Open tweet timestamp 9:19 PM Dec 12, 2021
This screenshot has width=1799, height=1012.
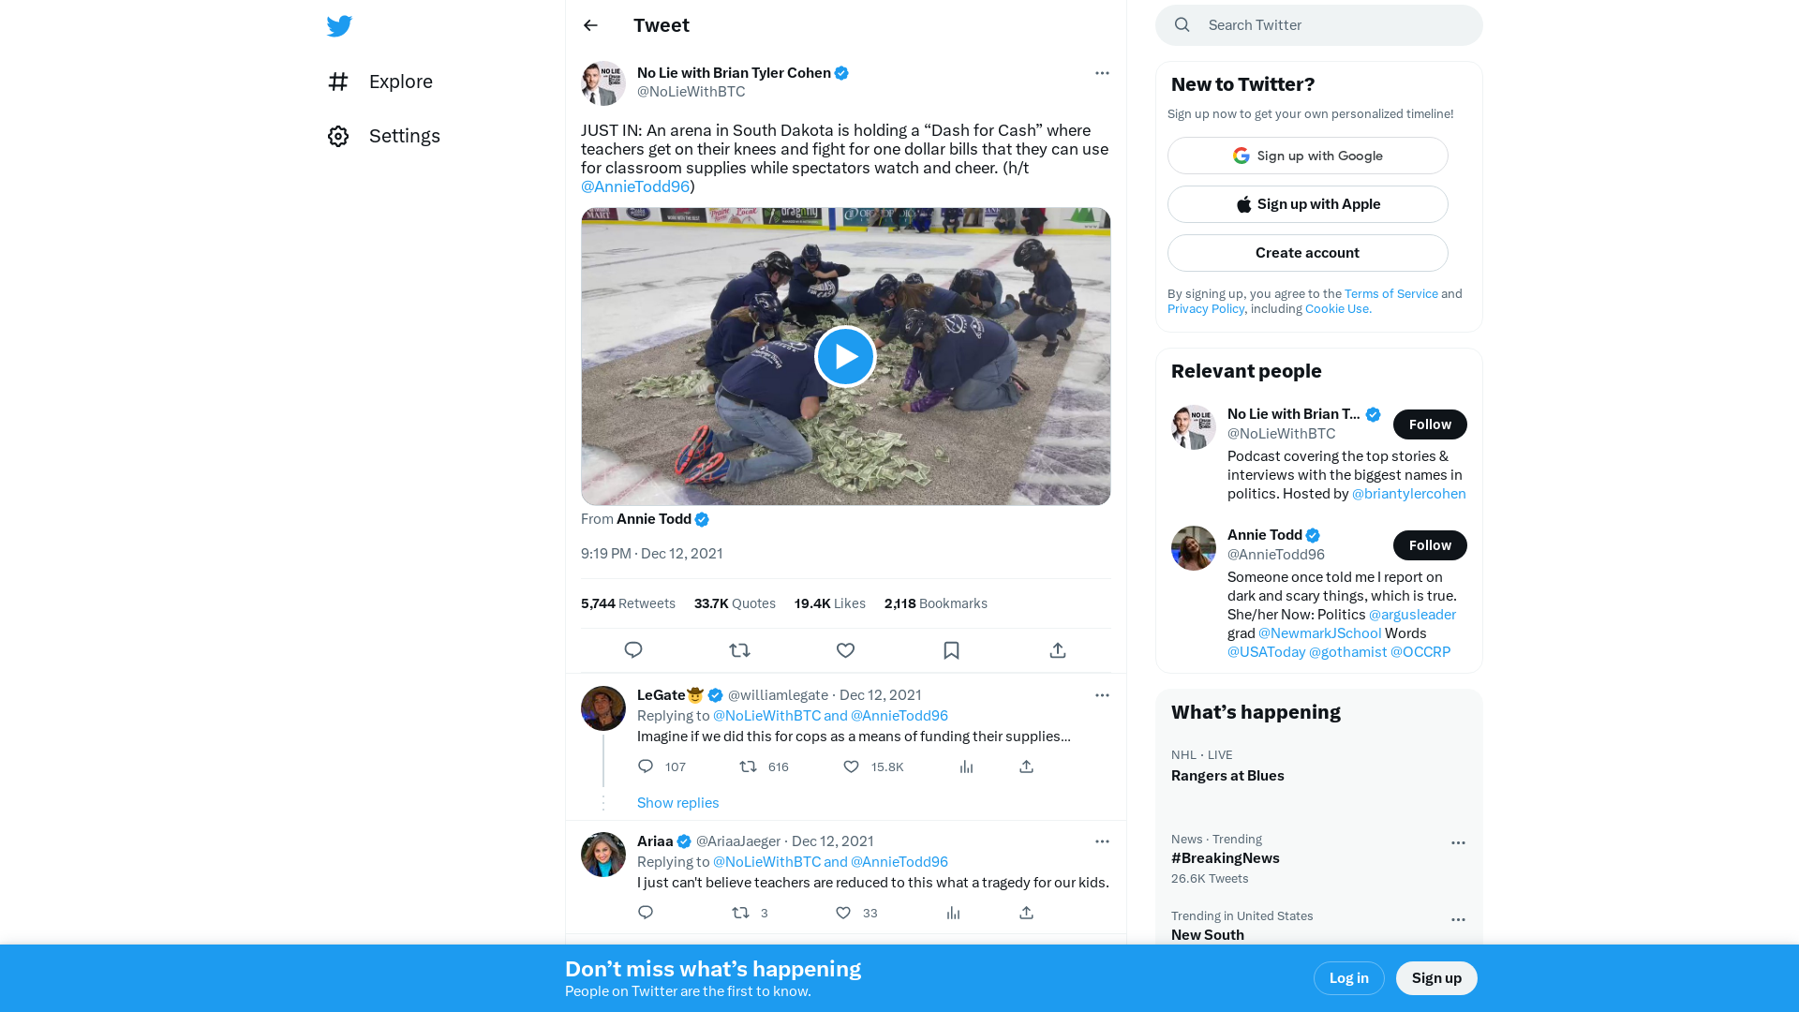pos(652,554)
